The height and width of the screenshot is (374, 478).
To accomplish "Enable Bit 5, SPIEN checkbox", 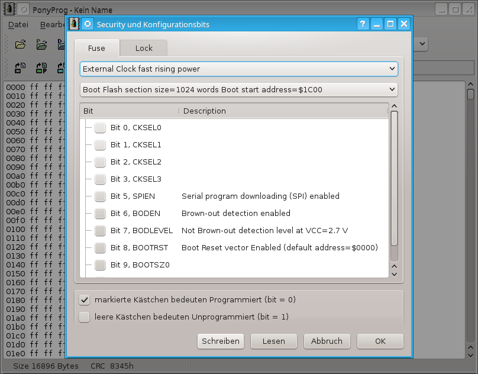I will (100, 196).
